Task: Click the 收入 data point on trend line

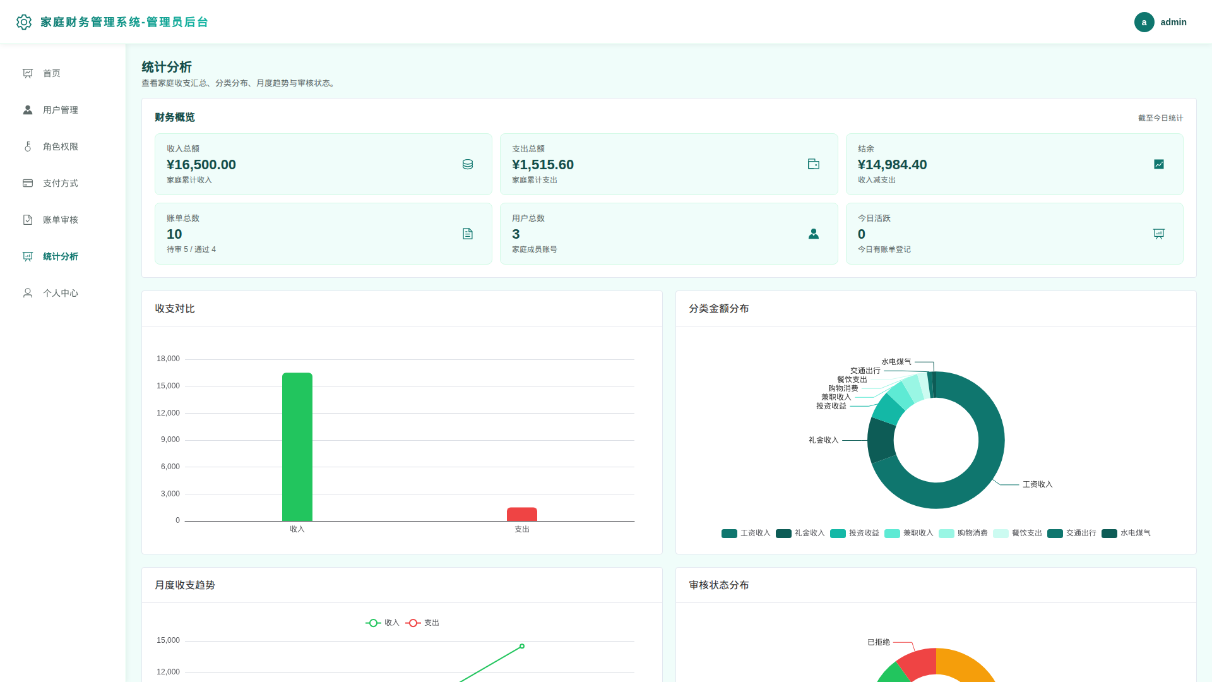Action: coord(522,646)
